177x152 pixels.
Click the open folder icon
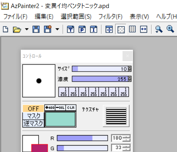click(17, 29)
